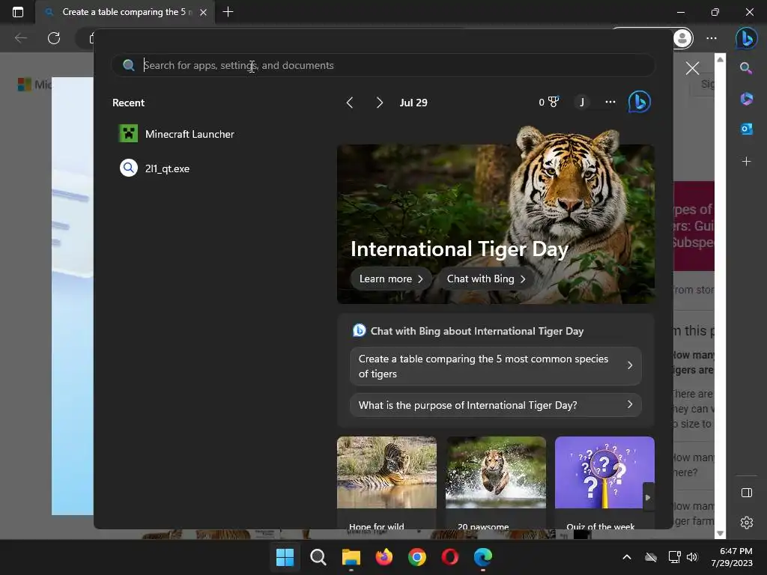Open Minecraft Launcher from Recent
Screen dimensions: 767x575
tap(177, 134)
